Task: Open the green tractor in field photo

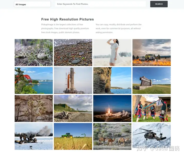Action: (73, 136)
